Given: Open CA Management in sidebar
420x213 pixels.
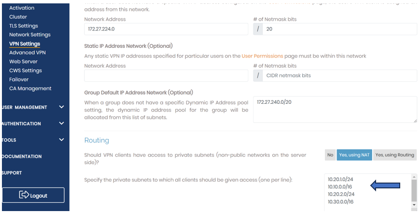Looking at the screenshot, I should pos(30,88).
